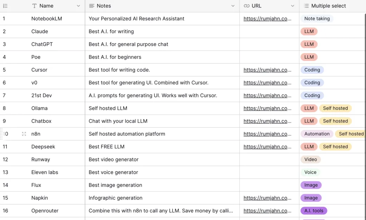
Task: Follow the URL link for Deepseek
Action: [x=267, y=147]
